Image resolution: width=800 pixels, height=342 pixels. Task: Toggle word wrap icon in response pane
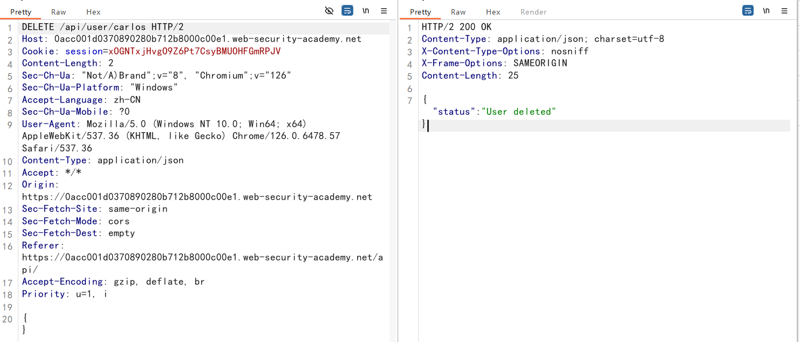click(x=748, y=11)
